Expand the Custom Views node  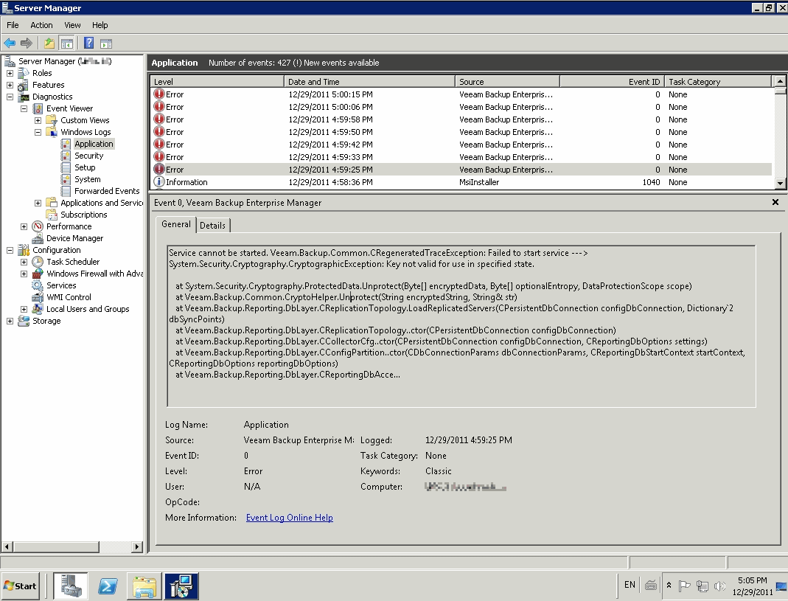point(38,120)
